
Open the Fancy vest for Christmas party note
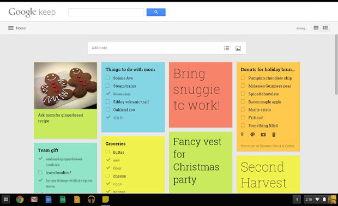click(x=201, y=162)
